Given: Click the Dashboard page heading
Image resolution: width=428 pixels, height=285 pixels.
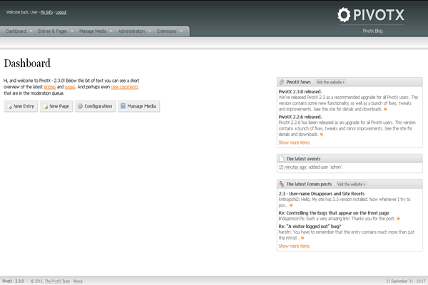Looking at the screenshot, I should (27, 63).
